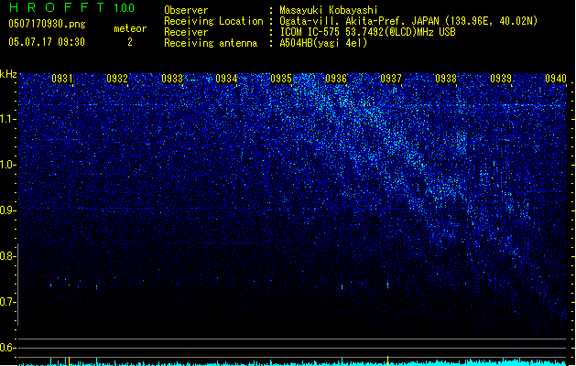Click the kHz axis unit label
Screen dimensions: 576x366
coord(8,74)
